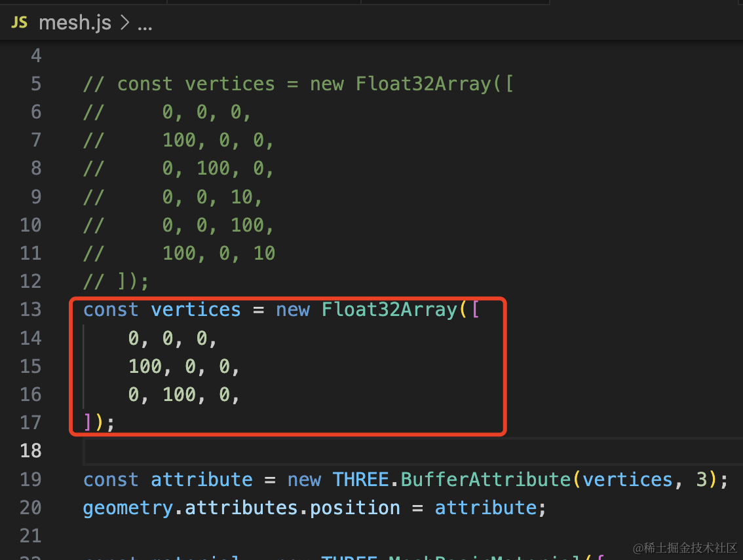Click commented '0, 0, 100,' on line 10
Image resolution: width=743 pixels, height=560 pixels.
(218, 225)
